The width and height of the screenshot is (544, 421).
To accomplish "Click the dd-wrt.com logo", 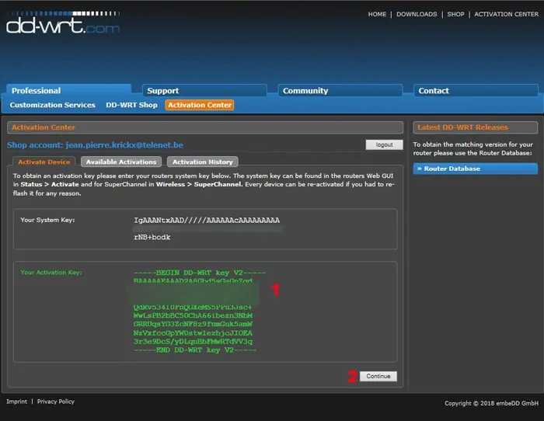I will pos(63,23).
